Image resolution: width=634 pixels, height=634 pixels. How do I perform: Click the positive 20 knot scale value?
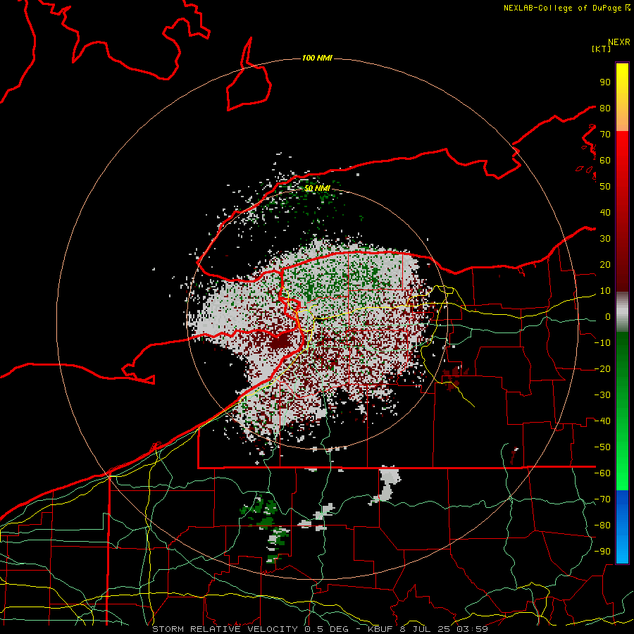pyautogui.click(x=605, y=264)
